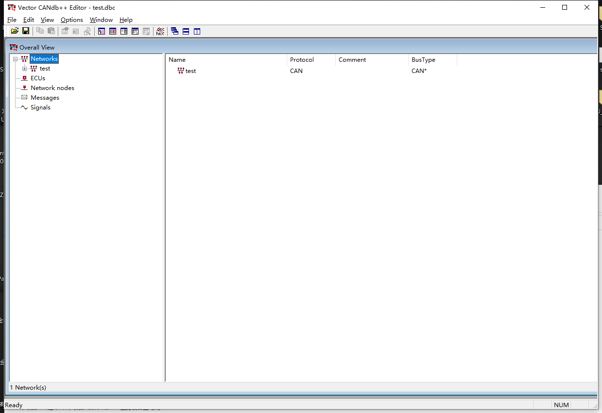
Task: Click the Overall View window title
Action: pos(37,47)
